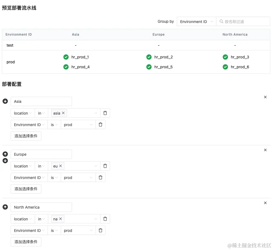Remove the Europe deployment stage
This screenshot has height=250, width=273.
(x=265, y=150)
